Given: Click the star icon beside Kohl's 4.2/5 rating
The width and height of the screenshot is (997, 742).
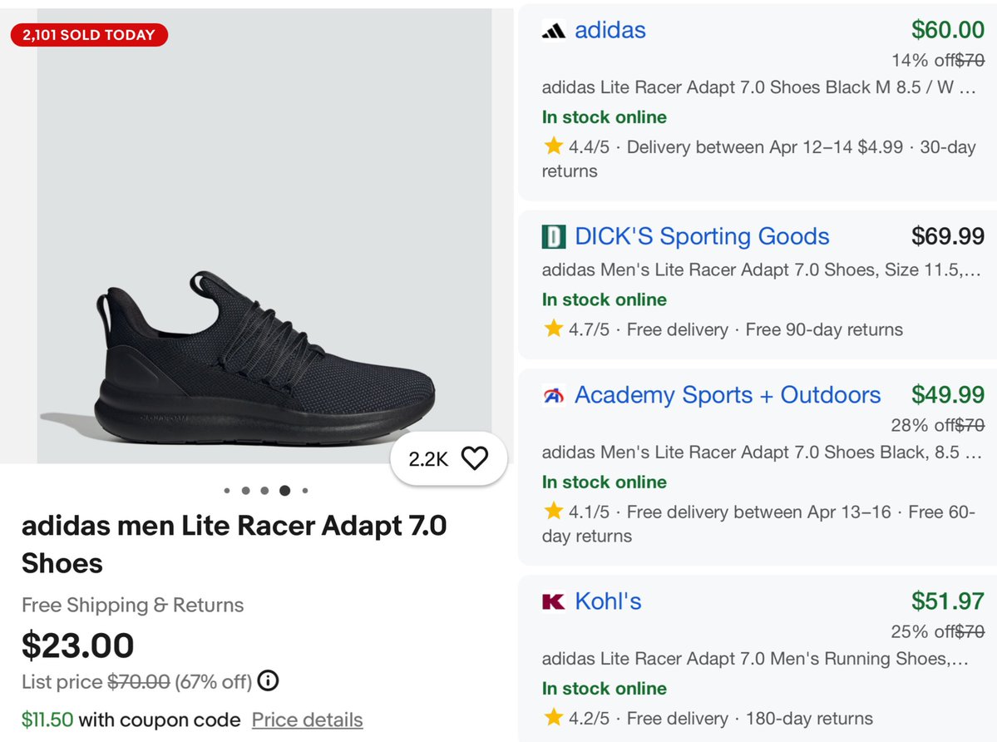Looking at the screenshot, I should coord(553,718).
